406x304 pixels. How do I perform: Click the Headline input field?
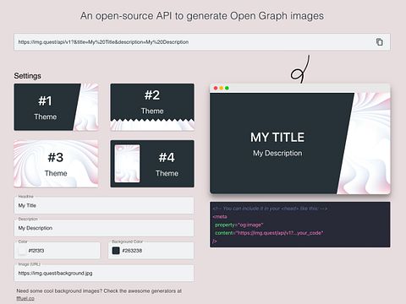pyautogui.click(x=104, y=205)
